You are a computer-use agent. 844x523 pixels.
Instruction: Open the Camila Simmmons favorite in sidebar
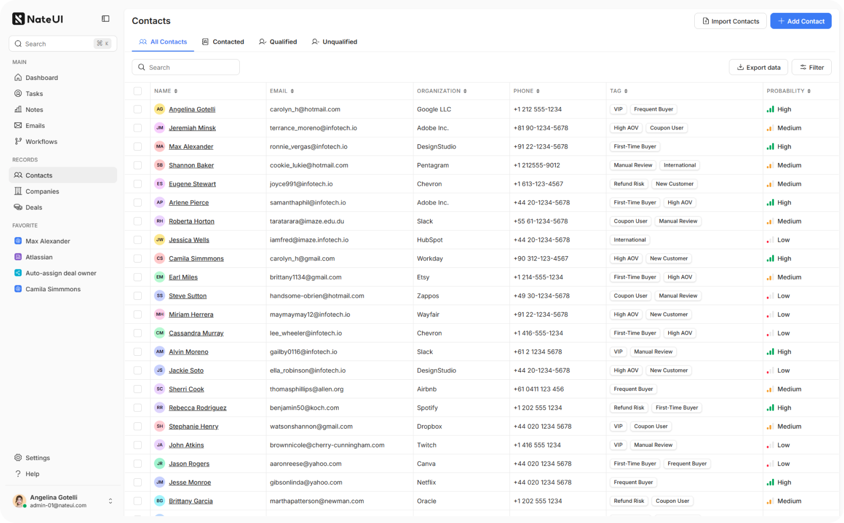click(x=63, y=289)
